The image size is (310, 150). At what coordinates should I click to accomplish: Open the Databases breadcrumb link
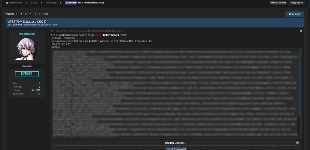coord(51,3)
